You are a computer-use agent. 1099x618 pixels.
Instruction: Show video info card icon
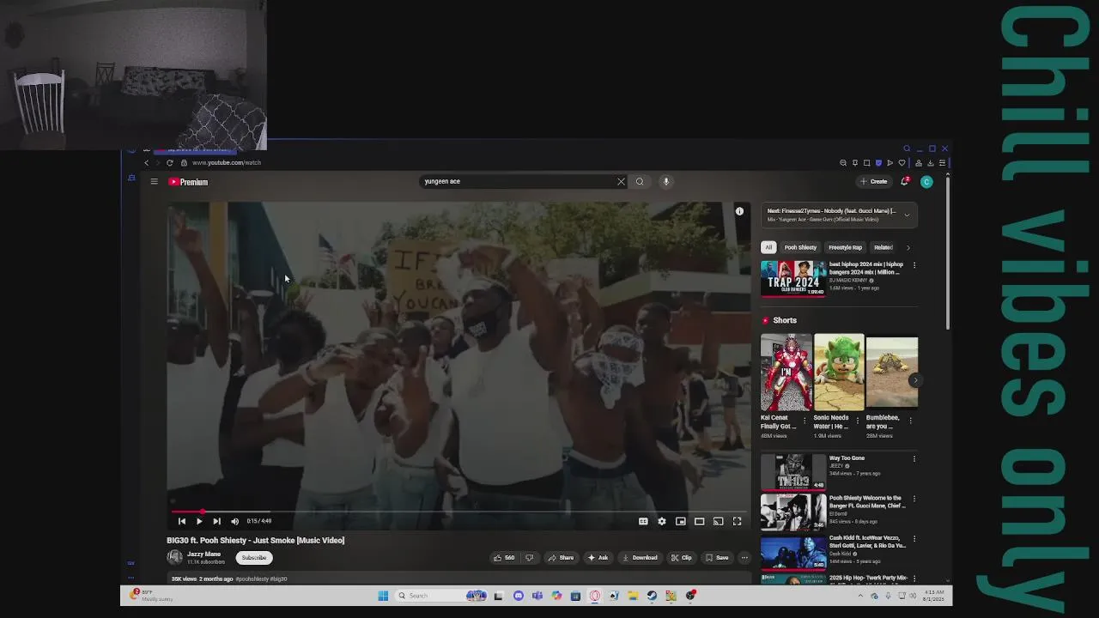pyautogui.click(x=739, y=211)
